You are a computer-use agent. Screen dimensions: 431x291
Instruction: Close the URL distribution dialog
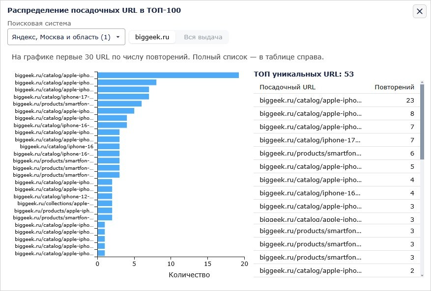click(x=420, y=11)
